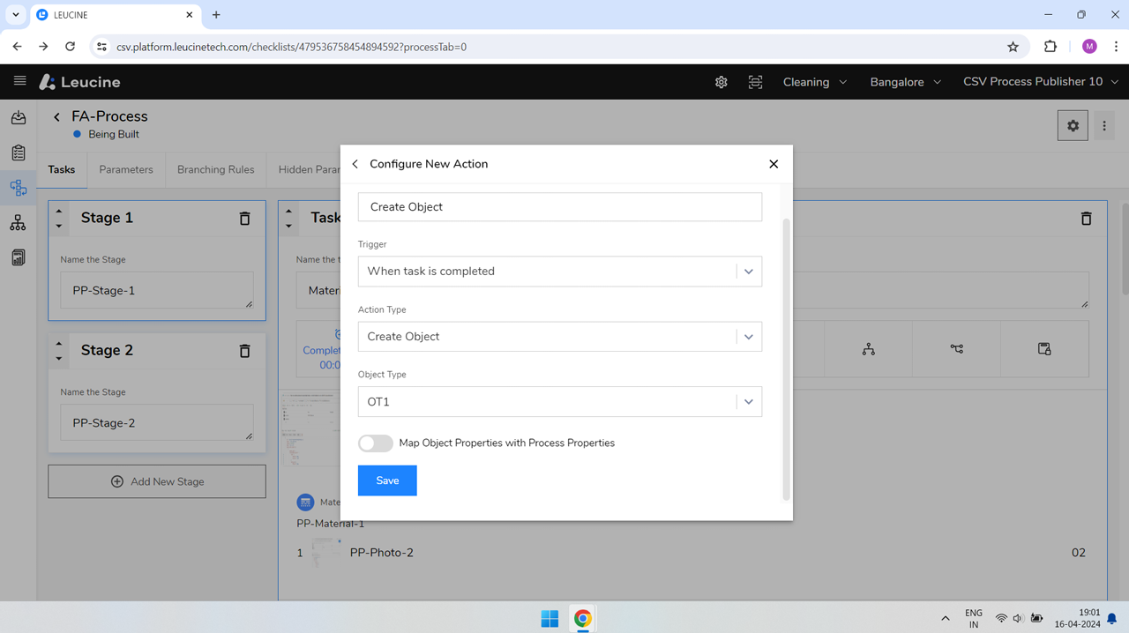This screenshot has height=633, width=1129.
Task: Open Chrome profile avatar M
Action: click(x=1089, y=47)
